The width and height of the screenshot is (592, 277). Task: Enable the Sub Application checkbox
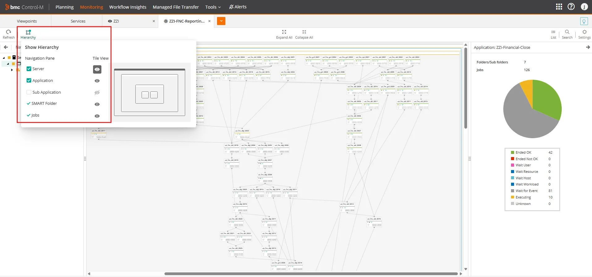point(29,92)
